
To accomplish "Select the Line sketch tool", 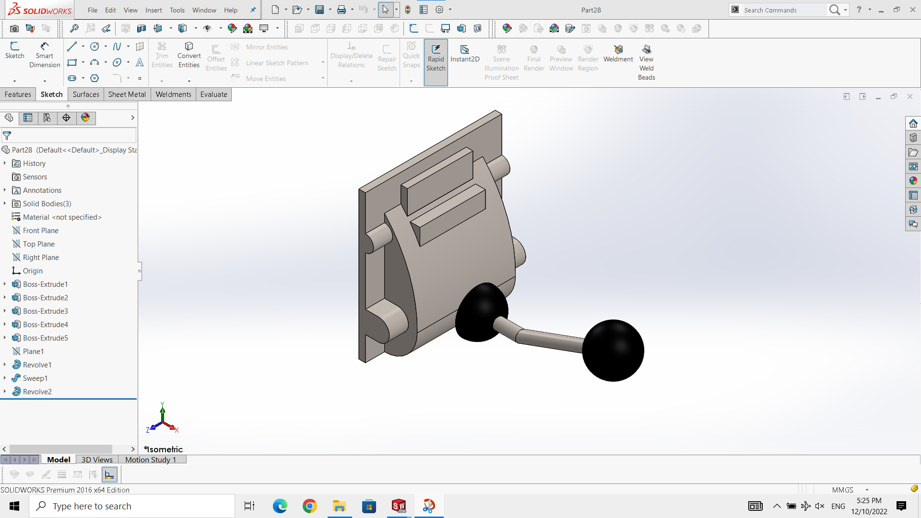I will 72,47.
